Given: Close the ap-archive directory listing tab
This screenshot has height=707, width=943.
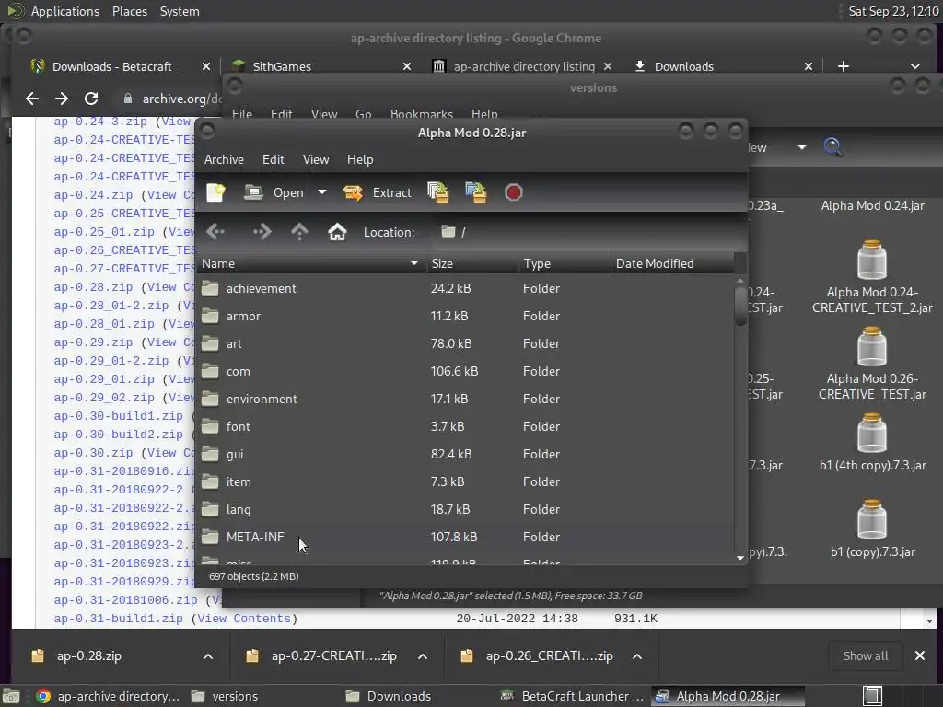Looking at the screenshot, I should [608, 66].
